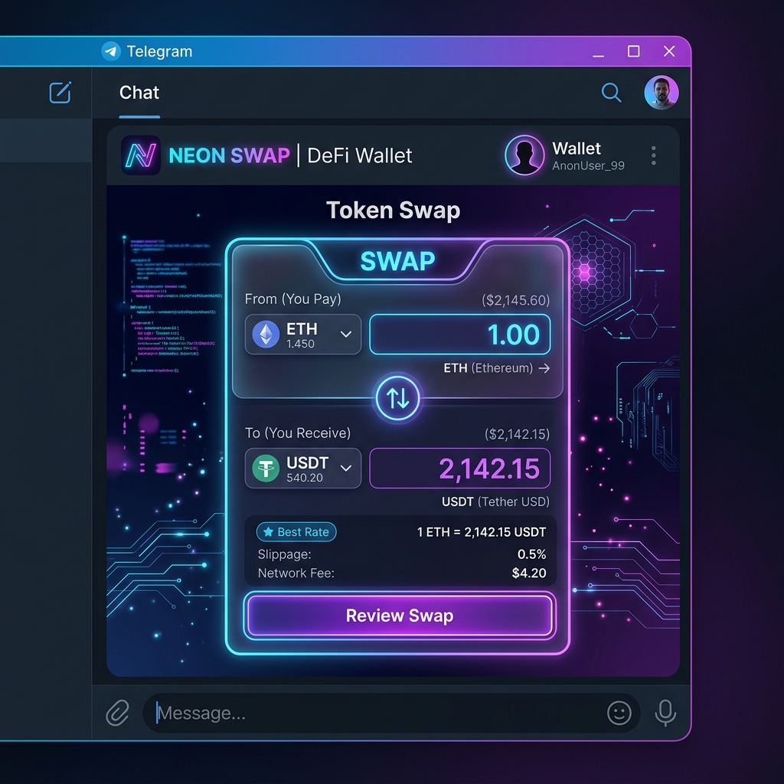Open the search magnifier in chat header

(611, 93)
